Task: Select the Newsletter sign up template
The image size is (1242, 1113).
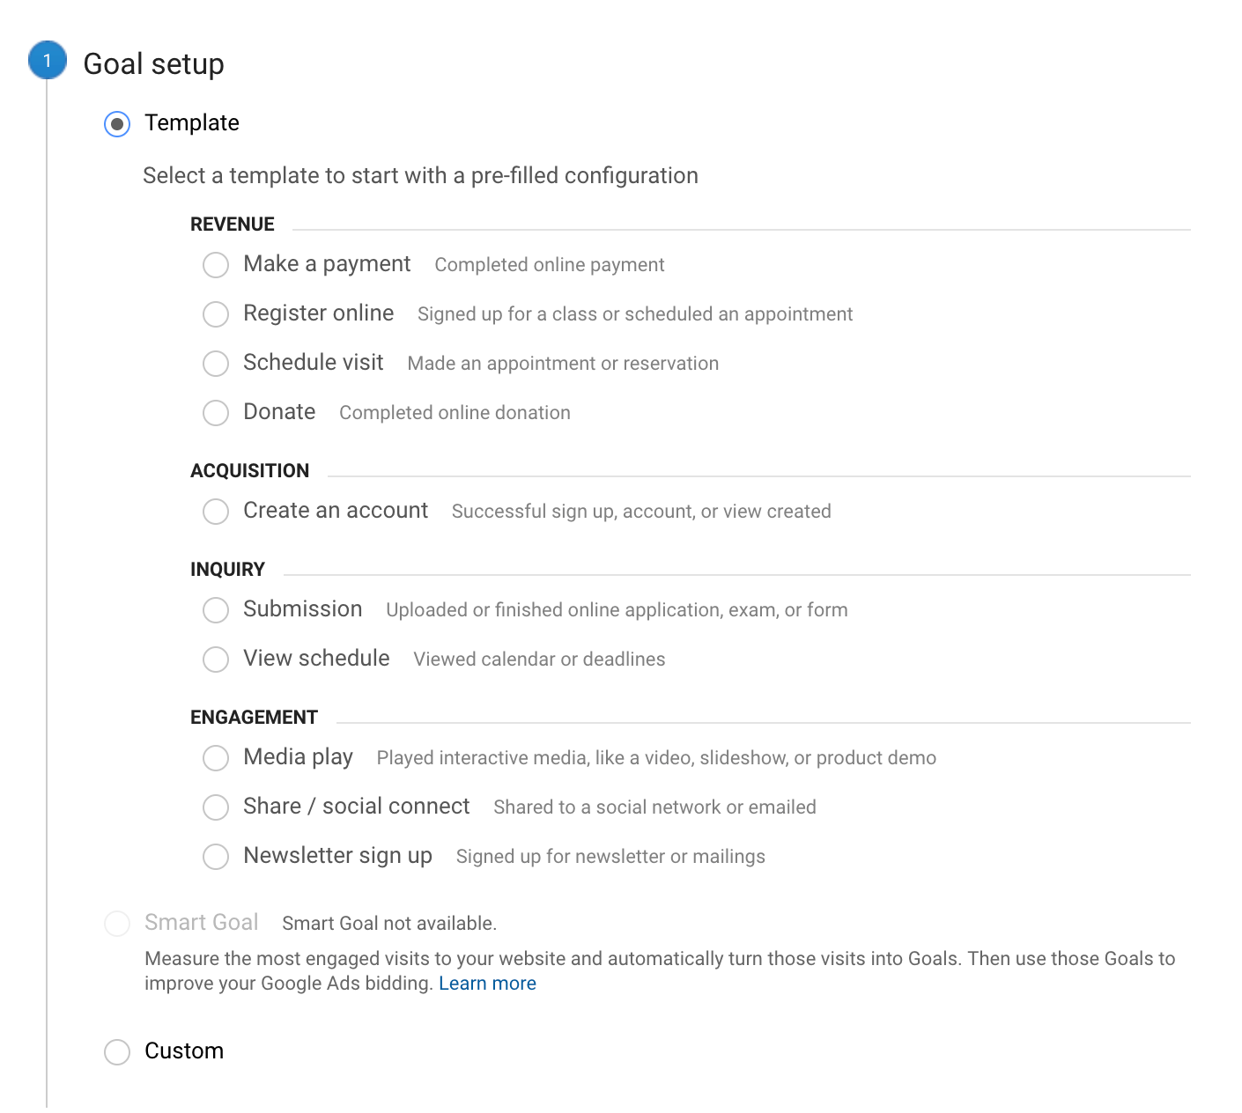Action: pos(216,857)
